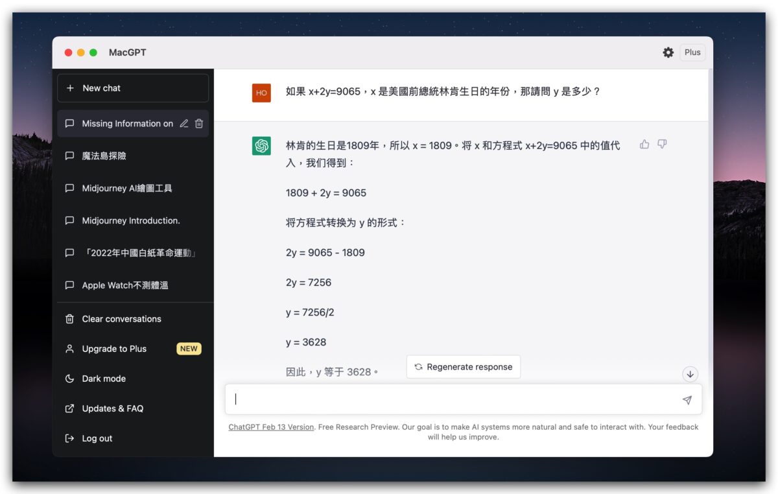Viewport: 778px width, 494px height.
Task: Click the green fullscreen window button
Action: coord(93,53)
